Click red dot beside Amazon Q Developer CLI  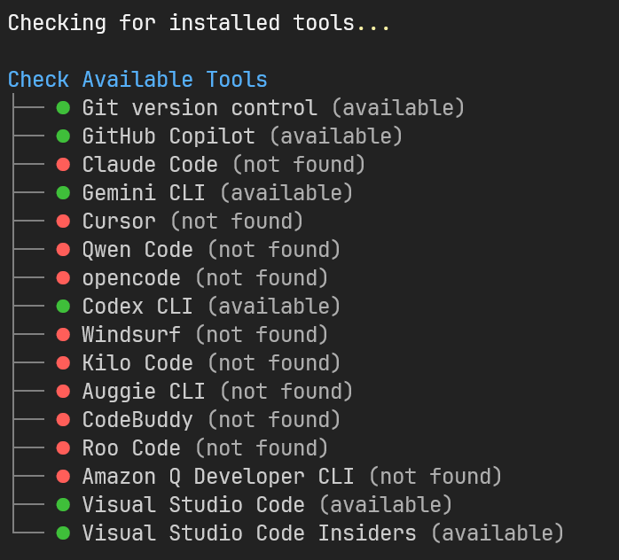point(63,477)
